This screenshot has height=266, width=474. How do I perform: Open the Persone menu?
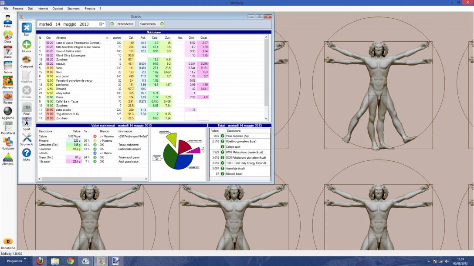click(18, 9)
